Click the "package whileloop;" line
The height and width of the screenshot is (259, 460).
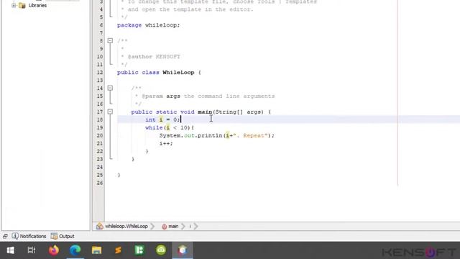(149, 25)
